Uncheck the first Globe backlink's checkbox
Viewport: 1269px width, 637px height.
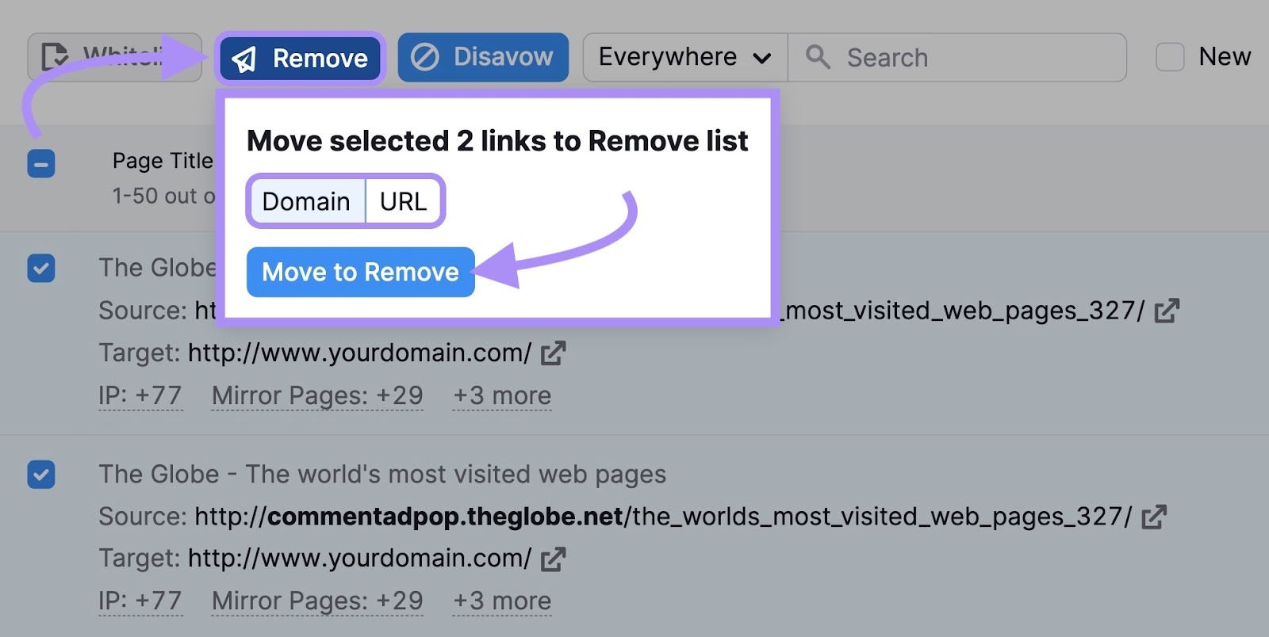[x=41, y=269]
